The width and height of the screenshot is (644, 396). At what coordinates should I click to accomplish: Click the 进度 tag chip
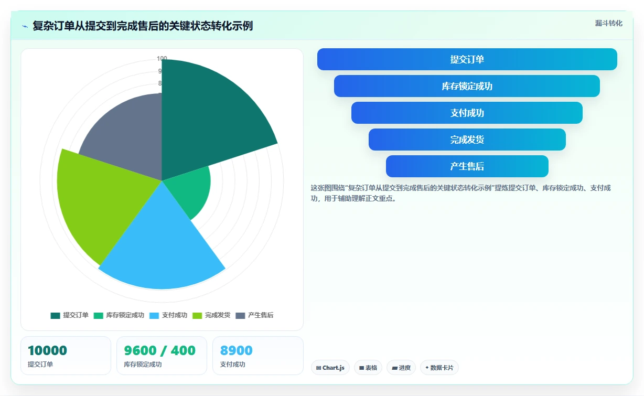pos(401,368)
